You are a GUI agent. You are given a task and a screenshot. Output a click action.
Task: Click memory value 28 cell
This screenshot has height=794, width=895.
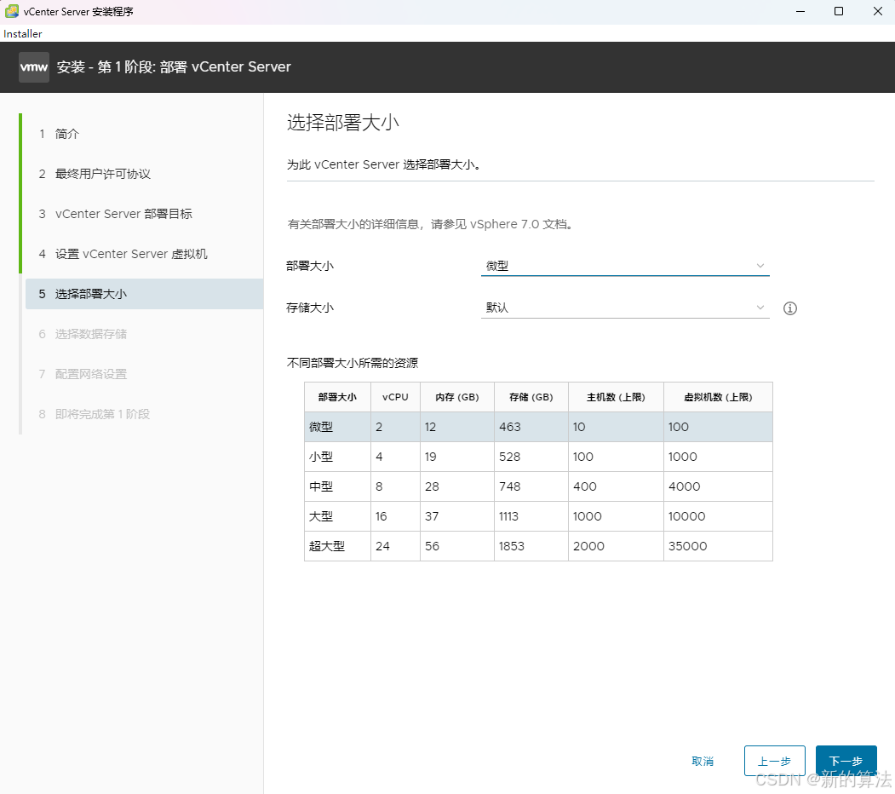coord(457,486)
